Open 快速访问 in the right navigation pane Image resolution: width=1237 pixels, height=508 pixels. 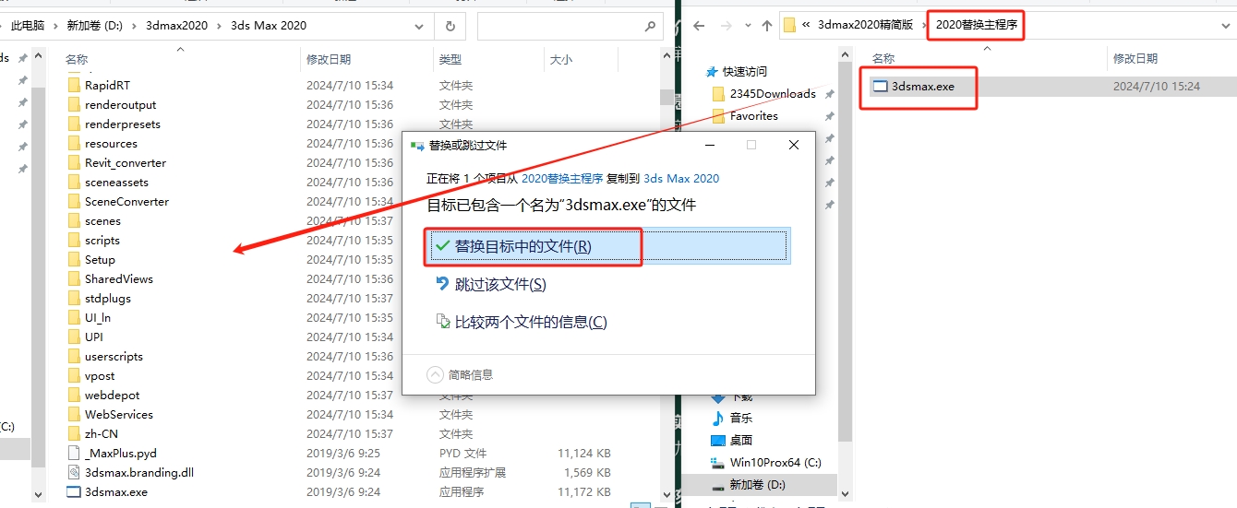(745, 71)
